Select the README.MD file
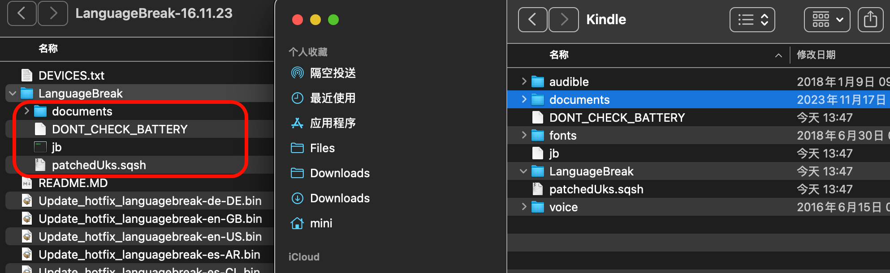This screenshot has height=273, width=890. pos(73,183)
